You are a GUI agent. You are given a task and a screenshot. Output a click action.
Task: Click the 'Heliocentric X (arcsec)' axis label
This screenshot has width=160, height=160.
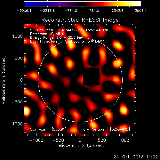(x=80, y=146)
